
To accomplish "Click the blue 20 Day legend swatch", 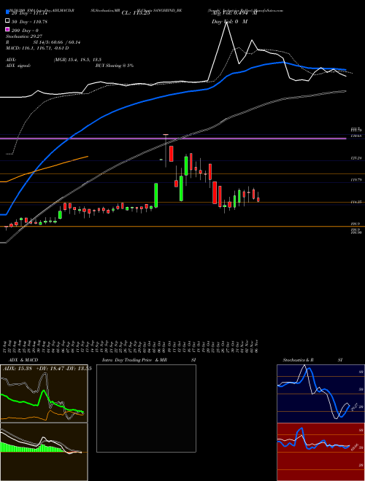I will click(7, 12).
